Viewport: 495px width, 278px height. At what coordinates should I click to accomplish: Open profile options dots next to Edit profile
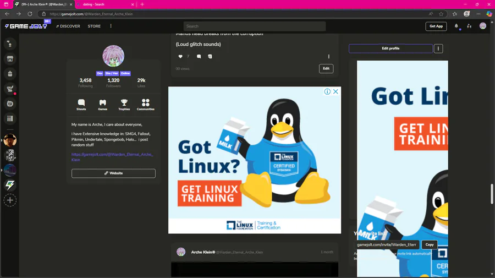tap(438, 48)
